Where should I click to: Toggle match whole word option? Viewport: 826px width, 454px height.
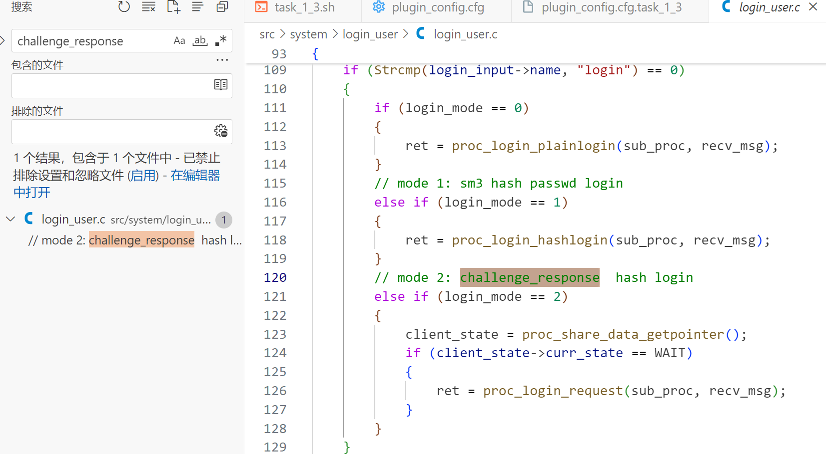(x=200, y=41)
